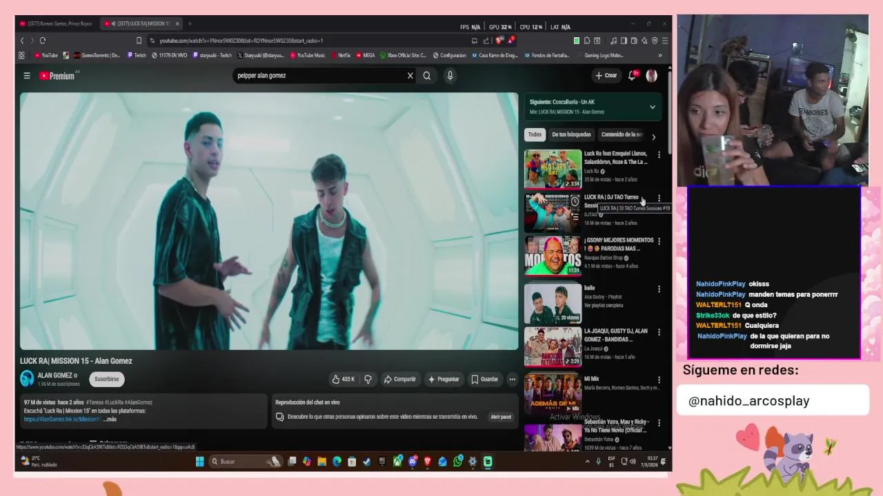Run search with magnifier button
The width and height of the screenshot is (883, 496).
(x=427, y=76)
